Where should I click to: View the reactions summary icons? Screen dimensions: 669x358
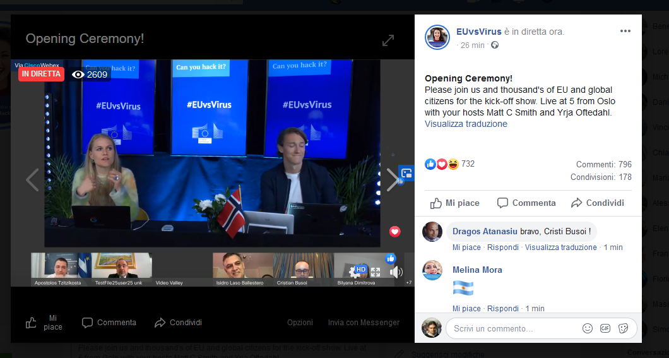[442, 164]
